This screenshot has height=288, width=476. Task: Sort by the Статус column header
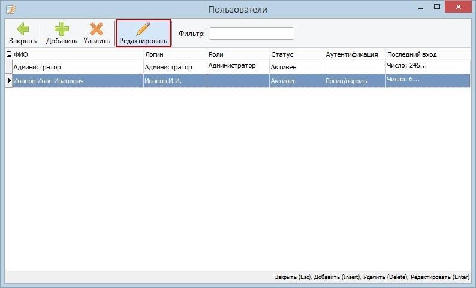297,54
